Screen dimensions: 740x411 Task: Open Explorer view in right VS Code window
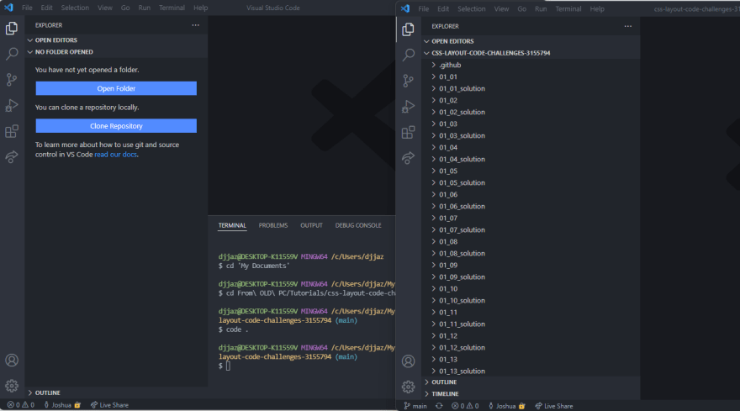[x=408, y=29]
